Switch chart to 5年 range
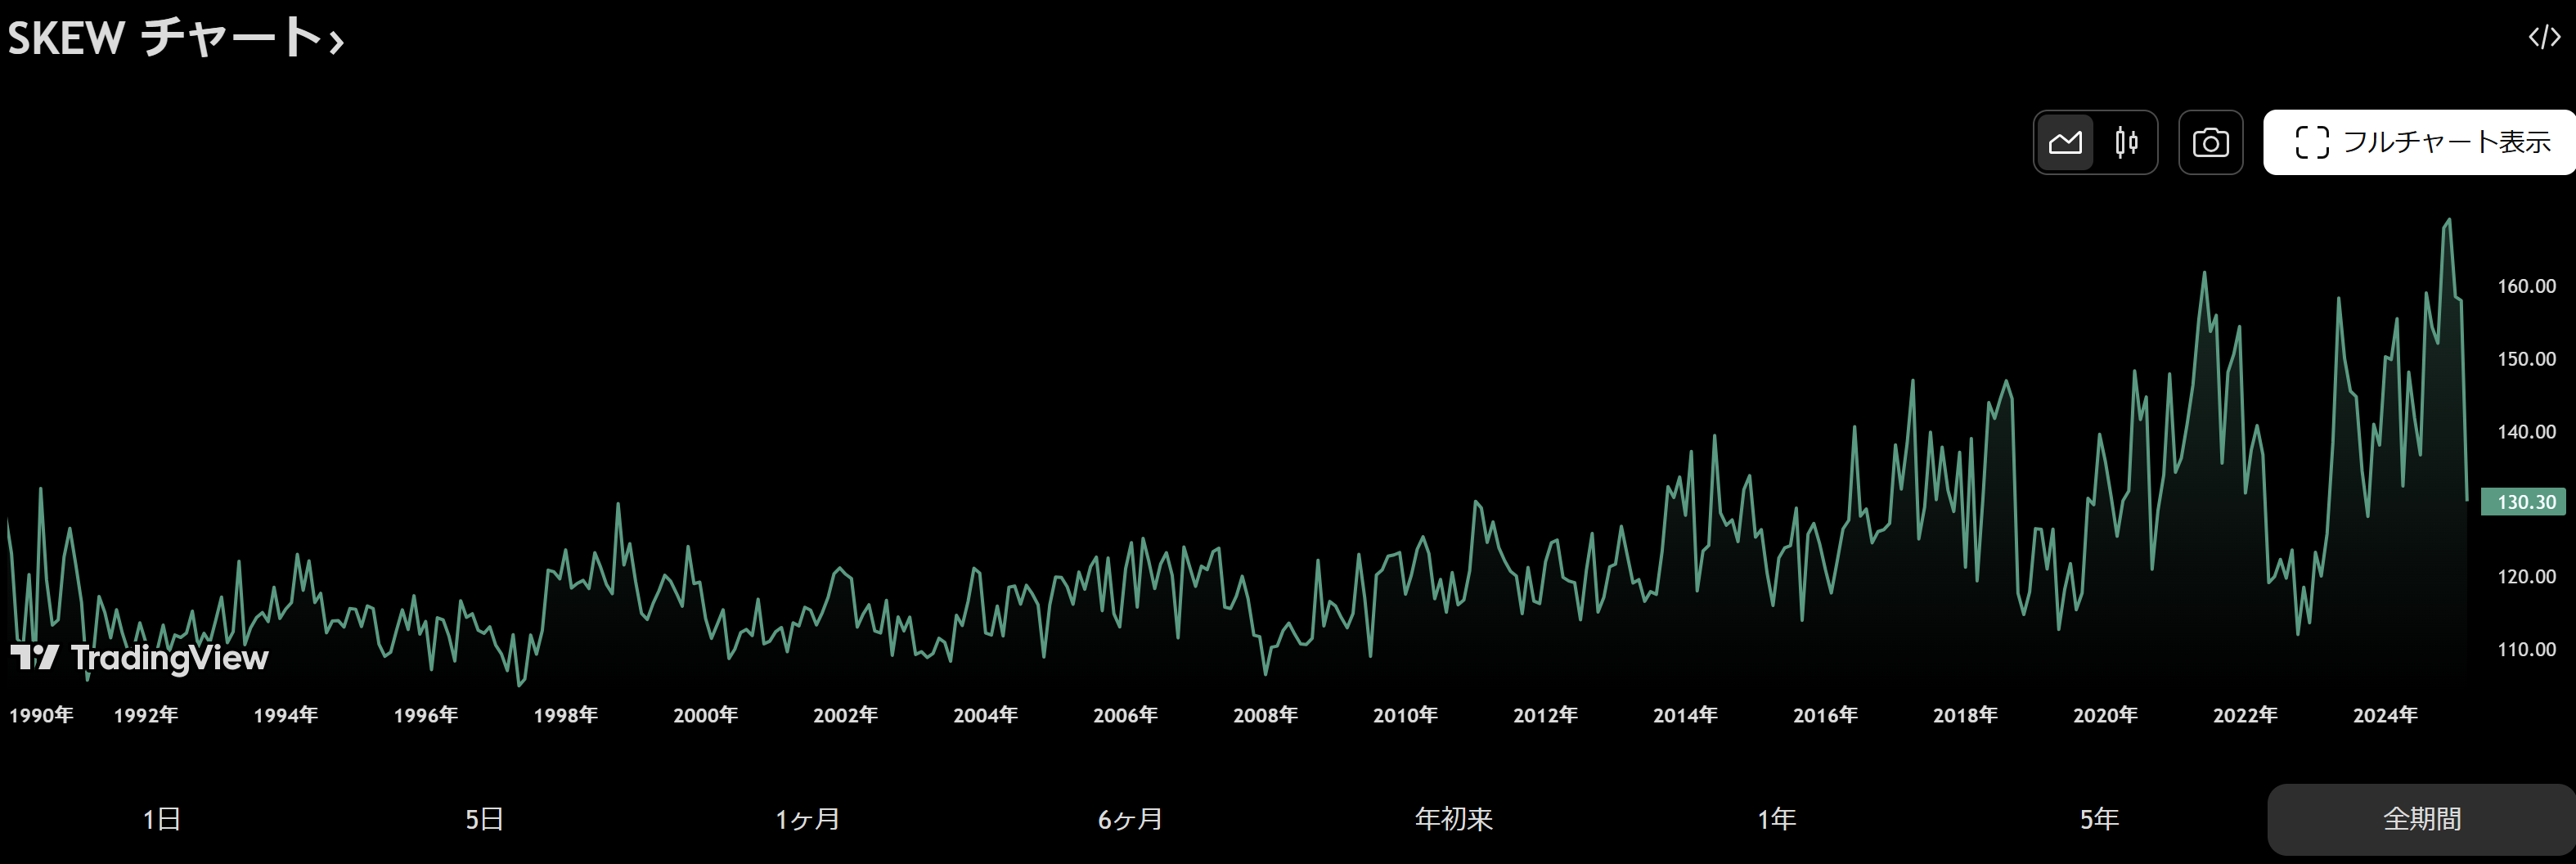The height and width of the screenshot is (864, 2576). (2099, 819)
